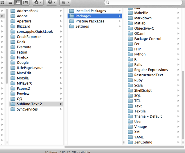This screenshot has width=185, height=153.
Task: Expand the Ruby folder arrow
Action: point(178,80)
